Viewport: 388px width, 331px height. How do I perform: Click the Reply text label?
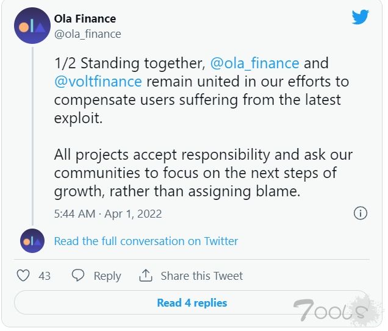click(107, 276)
